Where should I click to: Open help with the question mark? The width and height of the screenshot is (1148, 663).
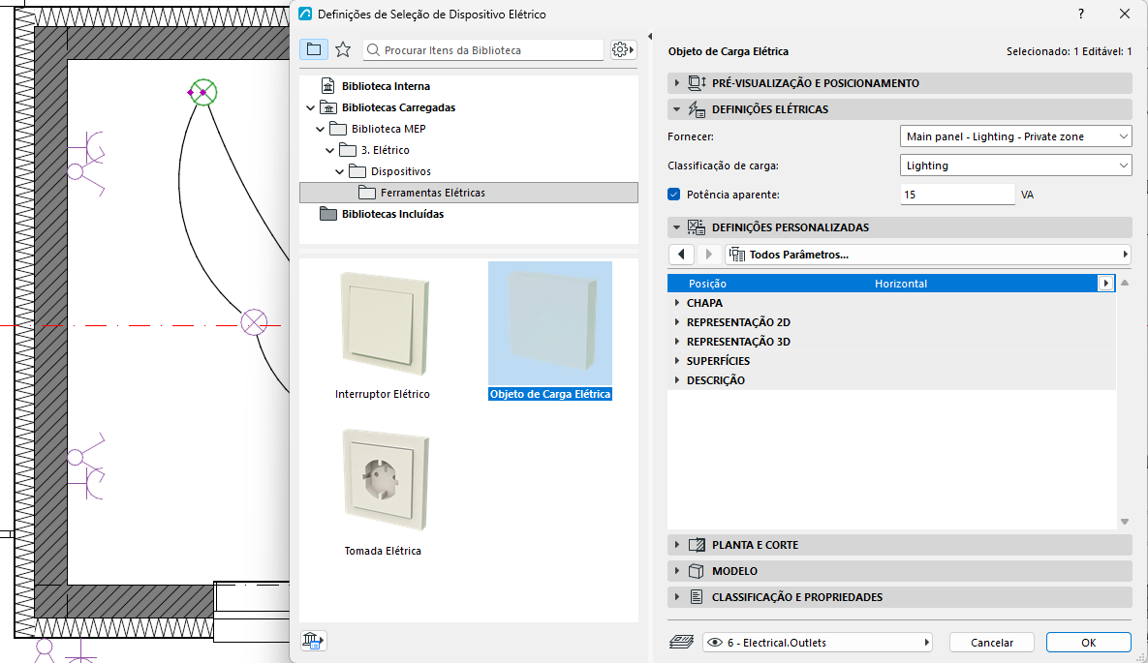click(1080, 14)
